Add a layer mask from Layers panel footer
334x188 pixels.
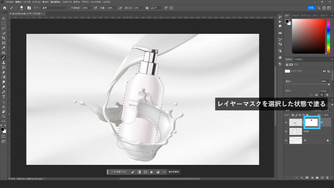[307, 178]
